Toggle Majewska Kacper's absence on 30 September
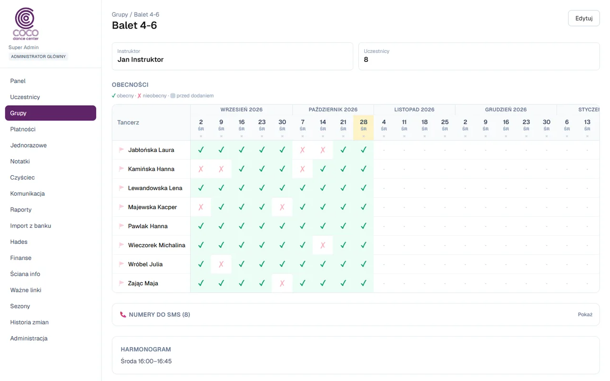 pyautogui.click(x=282, y=207)
